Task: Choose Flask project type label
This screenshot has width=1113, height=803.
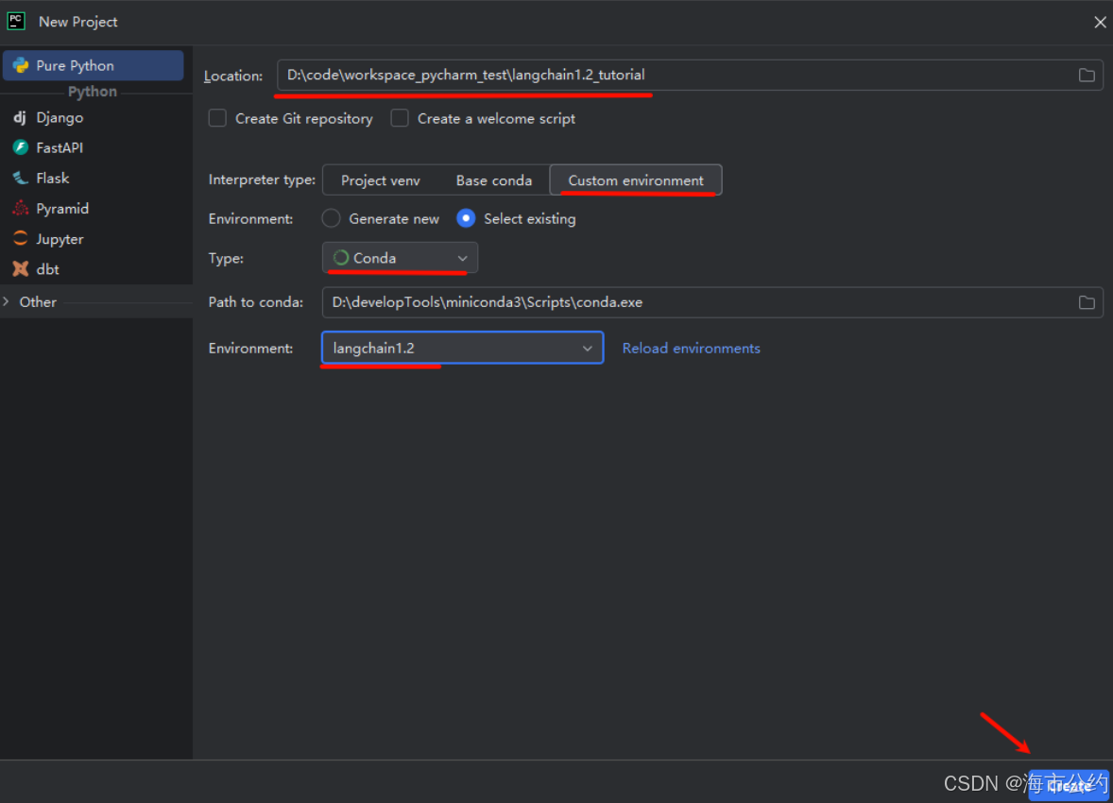Action: 53,179
